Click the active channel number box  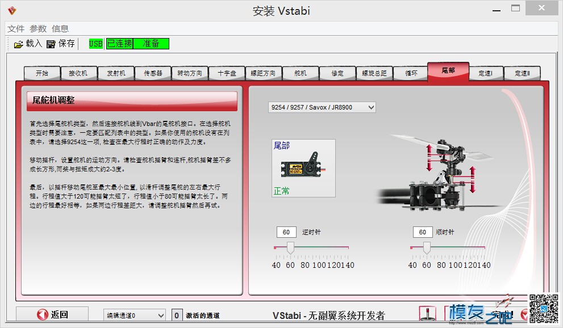point(176,315)
